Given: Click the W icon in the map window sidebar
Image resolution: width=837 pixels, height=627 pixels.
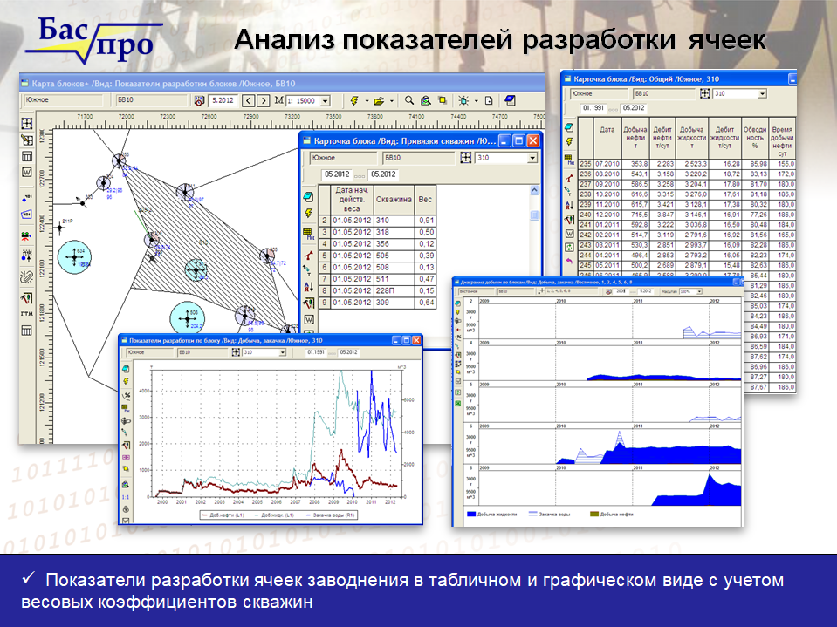Looking at the screenshot, I should (27, 172).
